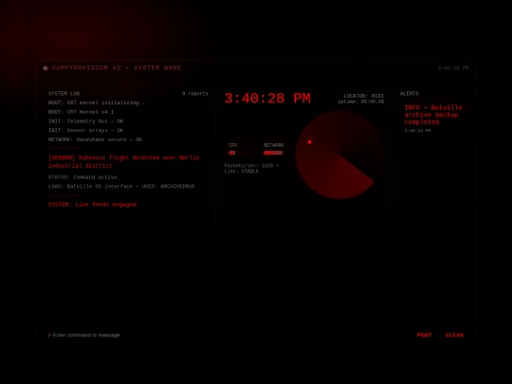Click the ALERTS heading
Viewport: 512px width, 384px height.
click(410, 94)
